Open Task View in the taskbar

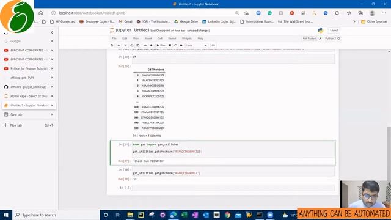click(x=118, y=215)
